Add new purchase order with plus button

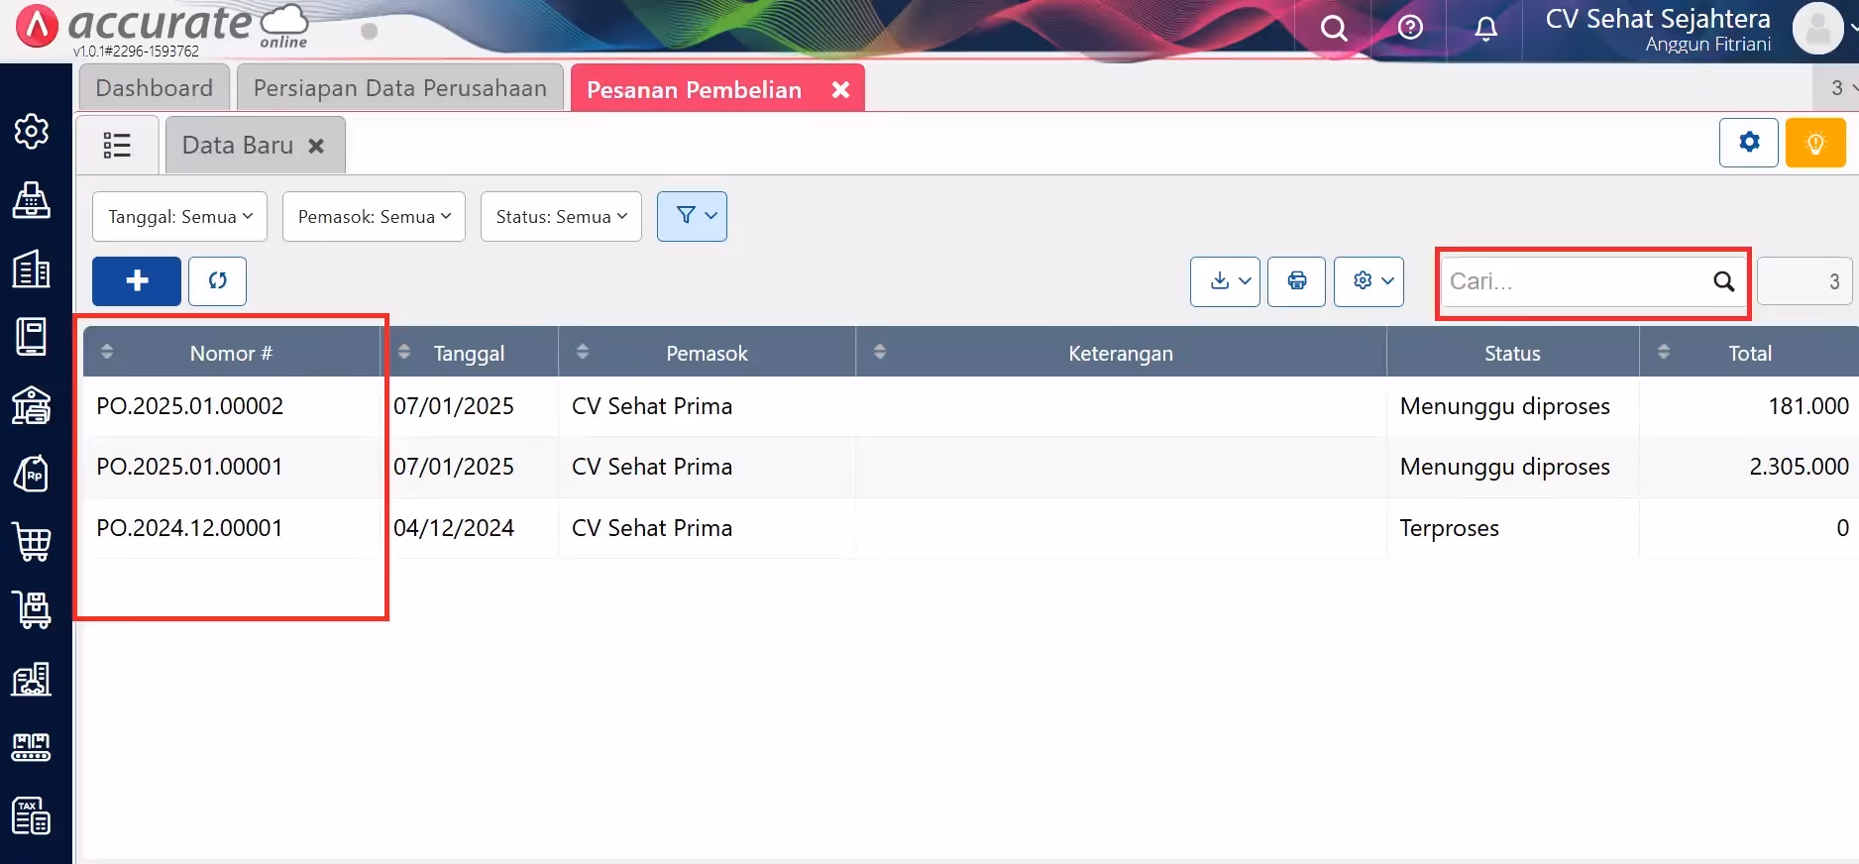(137, 281)
